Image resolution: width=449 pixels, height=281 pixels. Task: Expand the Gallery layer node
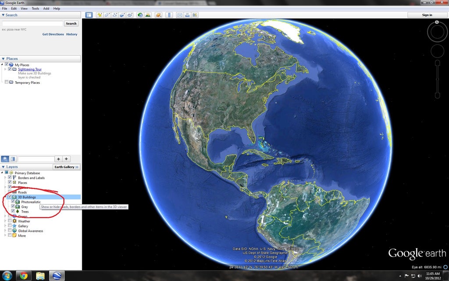click(5, 226)
